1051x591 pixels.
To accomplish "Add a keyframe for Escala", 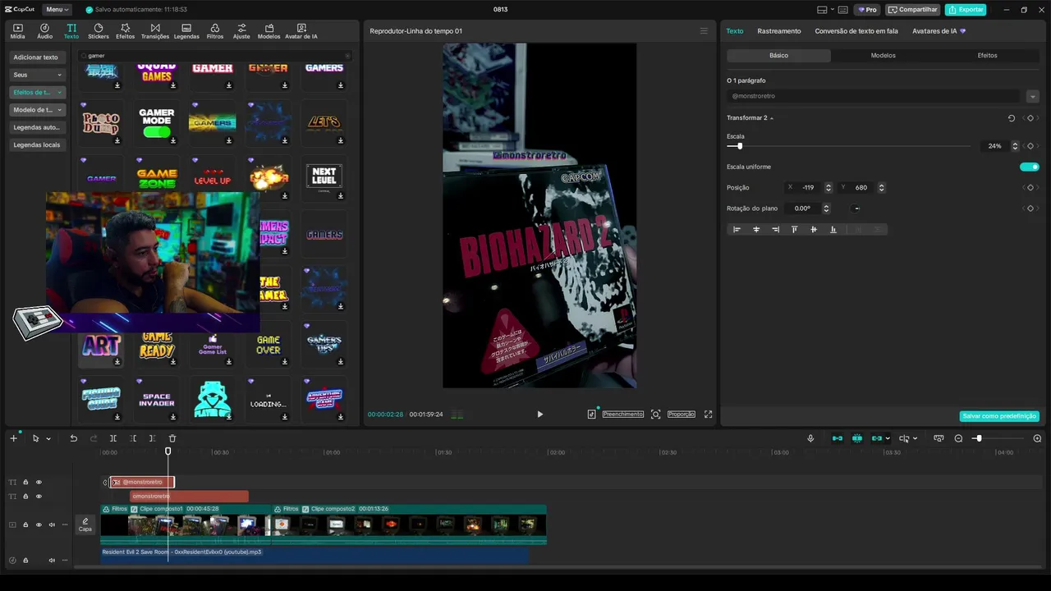I will (1030, 146).
